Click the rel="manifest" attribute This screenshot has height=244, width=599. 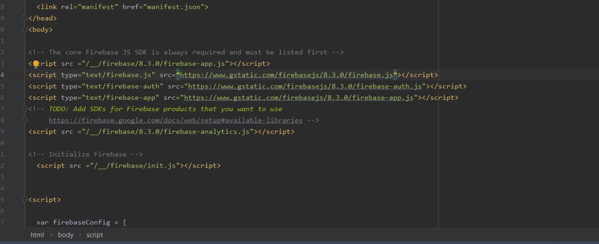[x=90, y=7]
